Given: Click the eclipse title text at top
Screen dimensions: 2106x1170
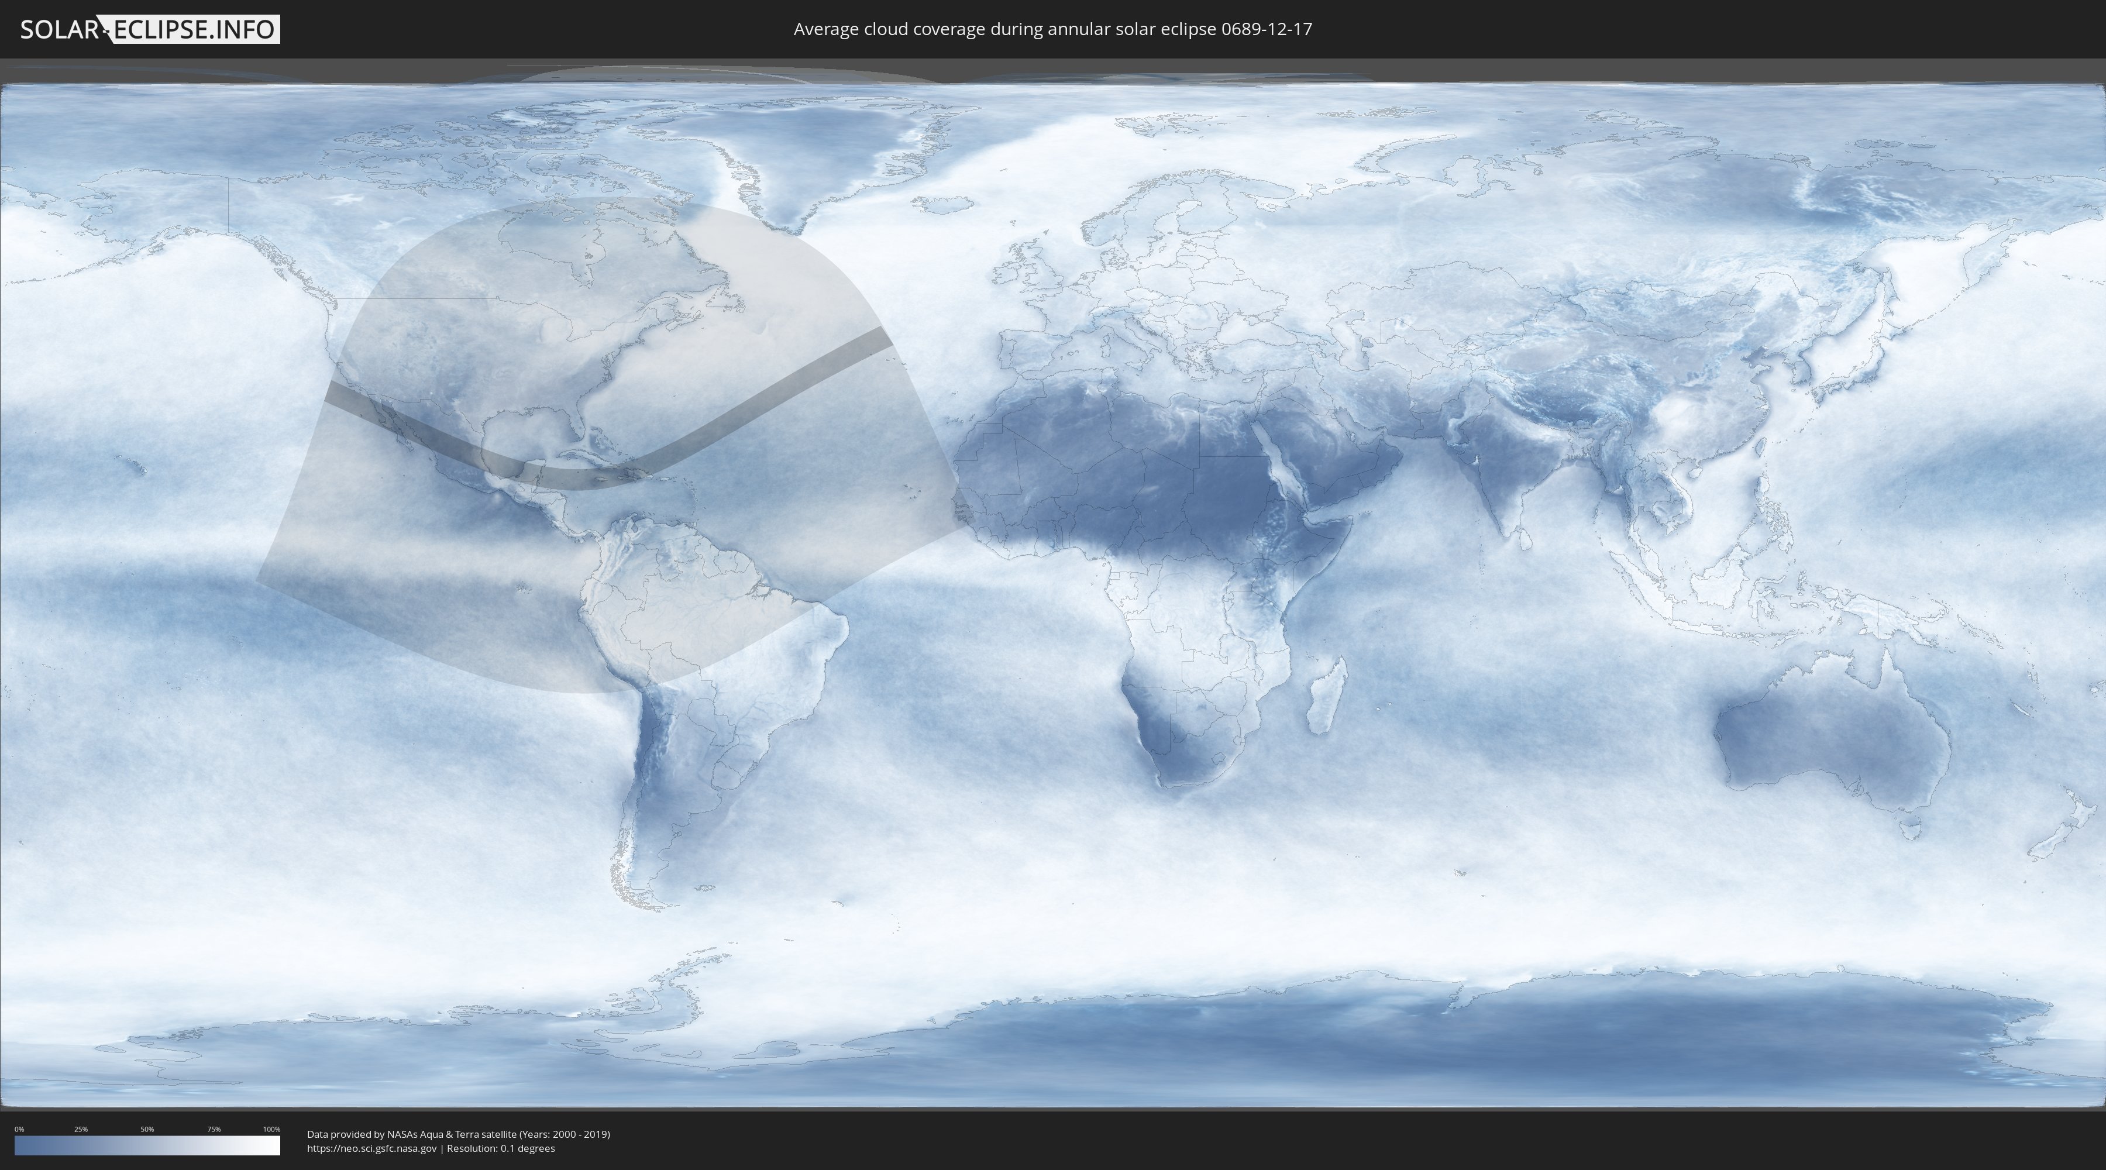Looking at the screenshot, I should [x=1052, y=29].
